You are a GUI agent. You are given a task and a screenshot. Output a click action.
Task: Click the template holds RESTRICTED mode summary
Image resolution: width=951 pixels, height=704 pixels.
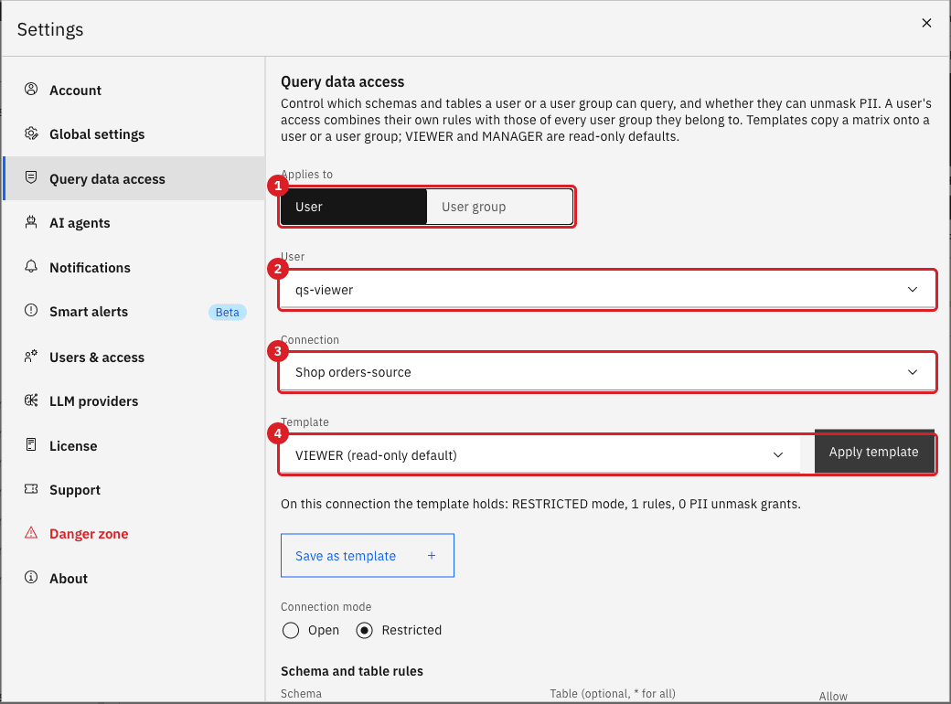pos(541,504)
